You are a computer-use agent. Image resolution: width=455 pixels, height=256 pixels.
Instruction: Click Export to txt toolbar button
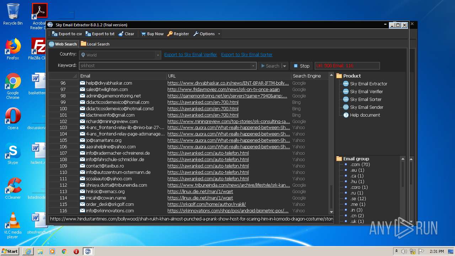click(x=100, y=34)
